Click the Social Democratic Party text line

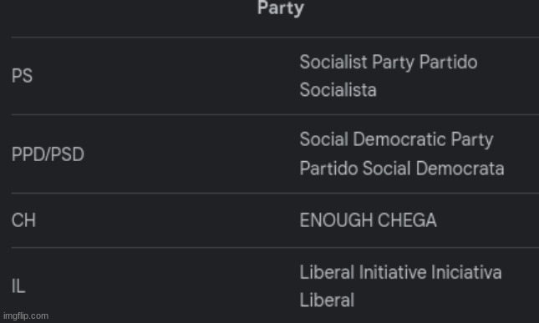tap(396, 140)
